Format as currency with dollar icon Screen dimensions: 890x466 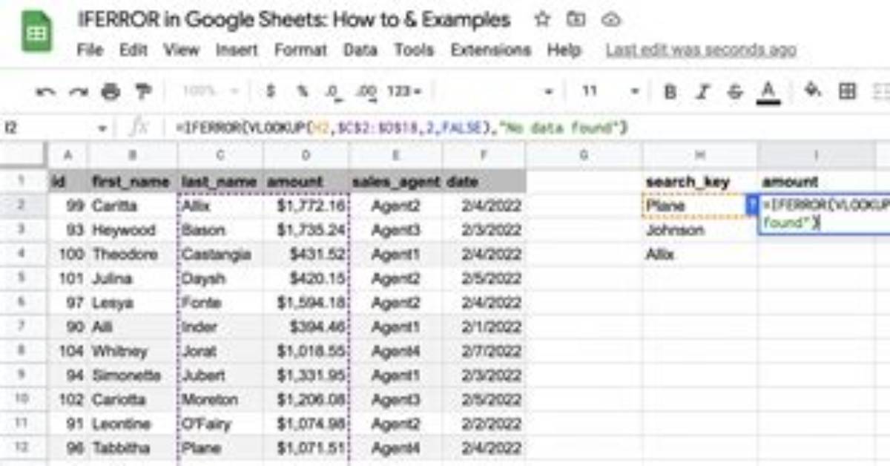pos(271,91)
